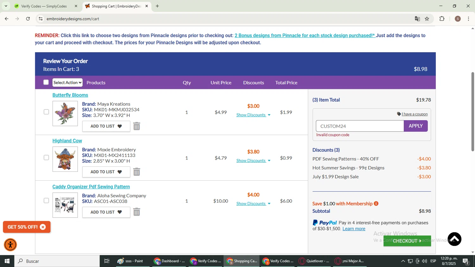
Task: Click the scroll-to-top arrow button
Action: point(454,239)
